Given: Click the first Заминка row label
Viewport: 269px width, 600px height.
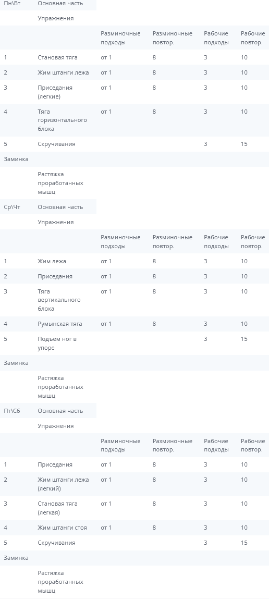Looking at the screenshot, I should tap(16, 159).
